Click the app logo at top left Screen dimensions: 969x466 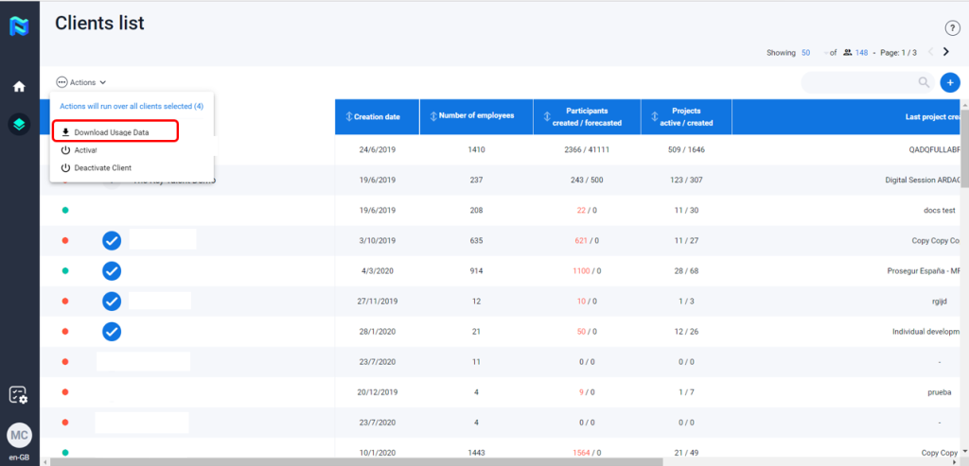point(19,26)
